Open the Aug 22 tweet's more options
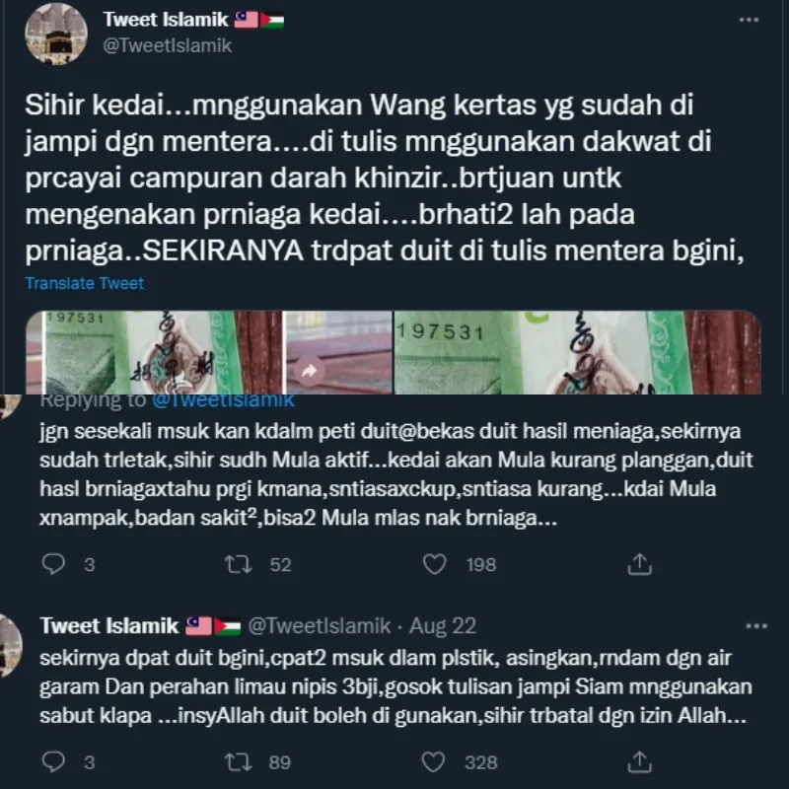The width and height of the screenshot is (789, 789). [x=756, y=626]
